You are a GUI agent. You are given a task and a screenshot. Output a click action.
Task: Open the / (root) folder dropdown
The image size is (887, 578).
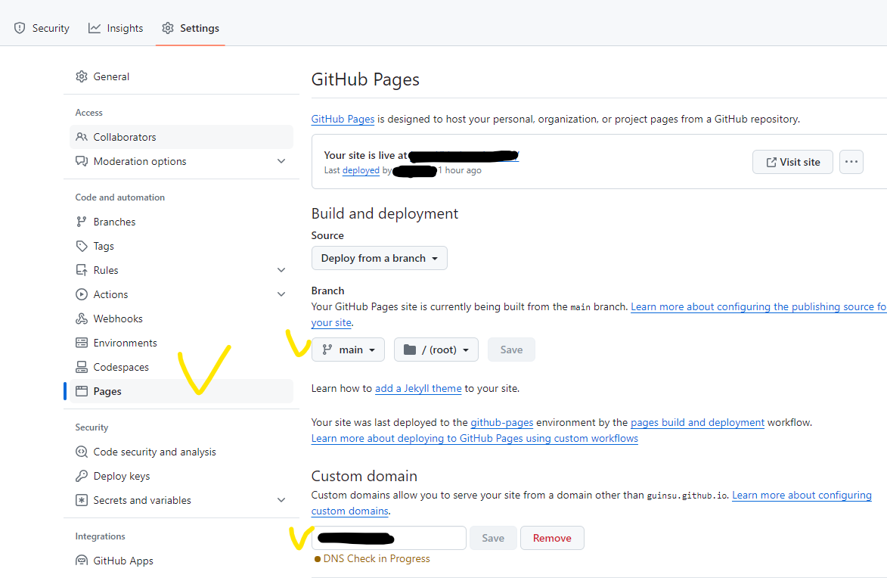click(436, 350)
